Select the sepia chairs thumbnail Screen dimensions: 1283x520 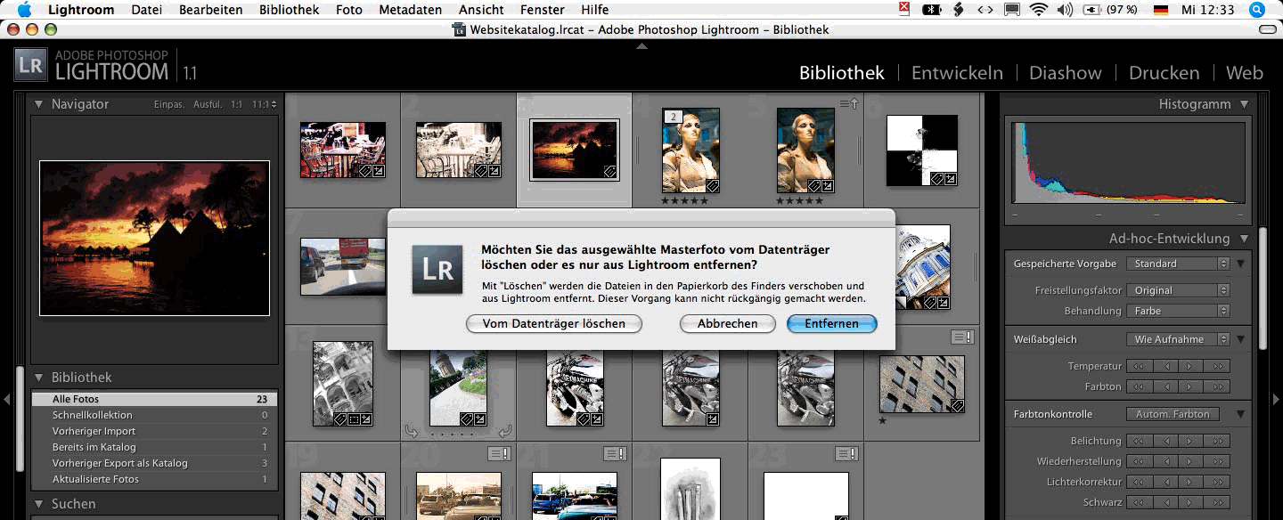point(458,150)
